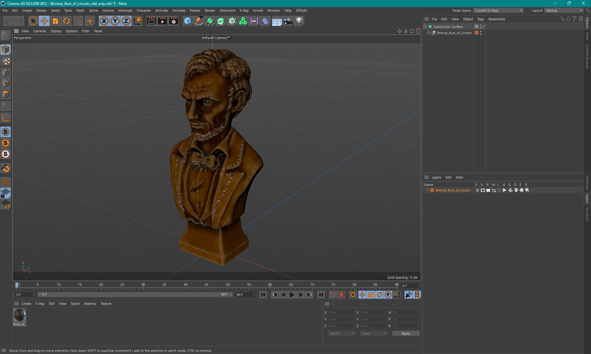Image resolution: width=591 pixels, height=354 pixels.
Task: Click Record Active Objects button
Action: (x=333, y=295)
